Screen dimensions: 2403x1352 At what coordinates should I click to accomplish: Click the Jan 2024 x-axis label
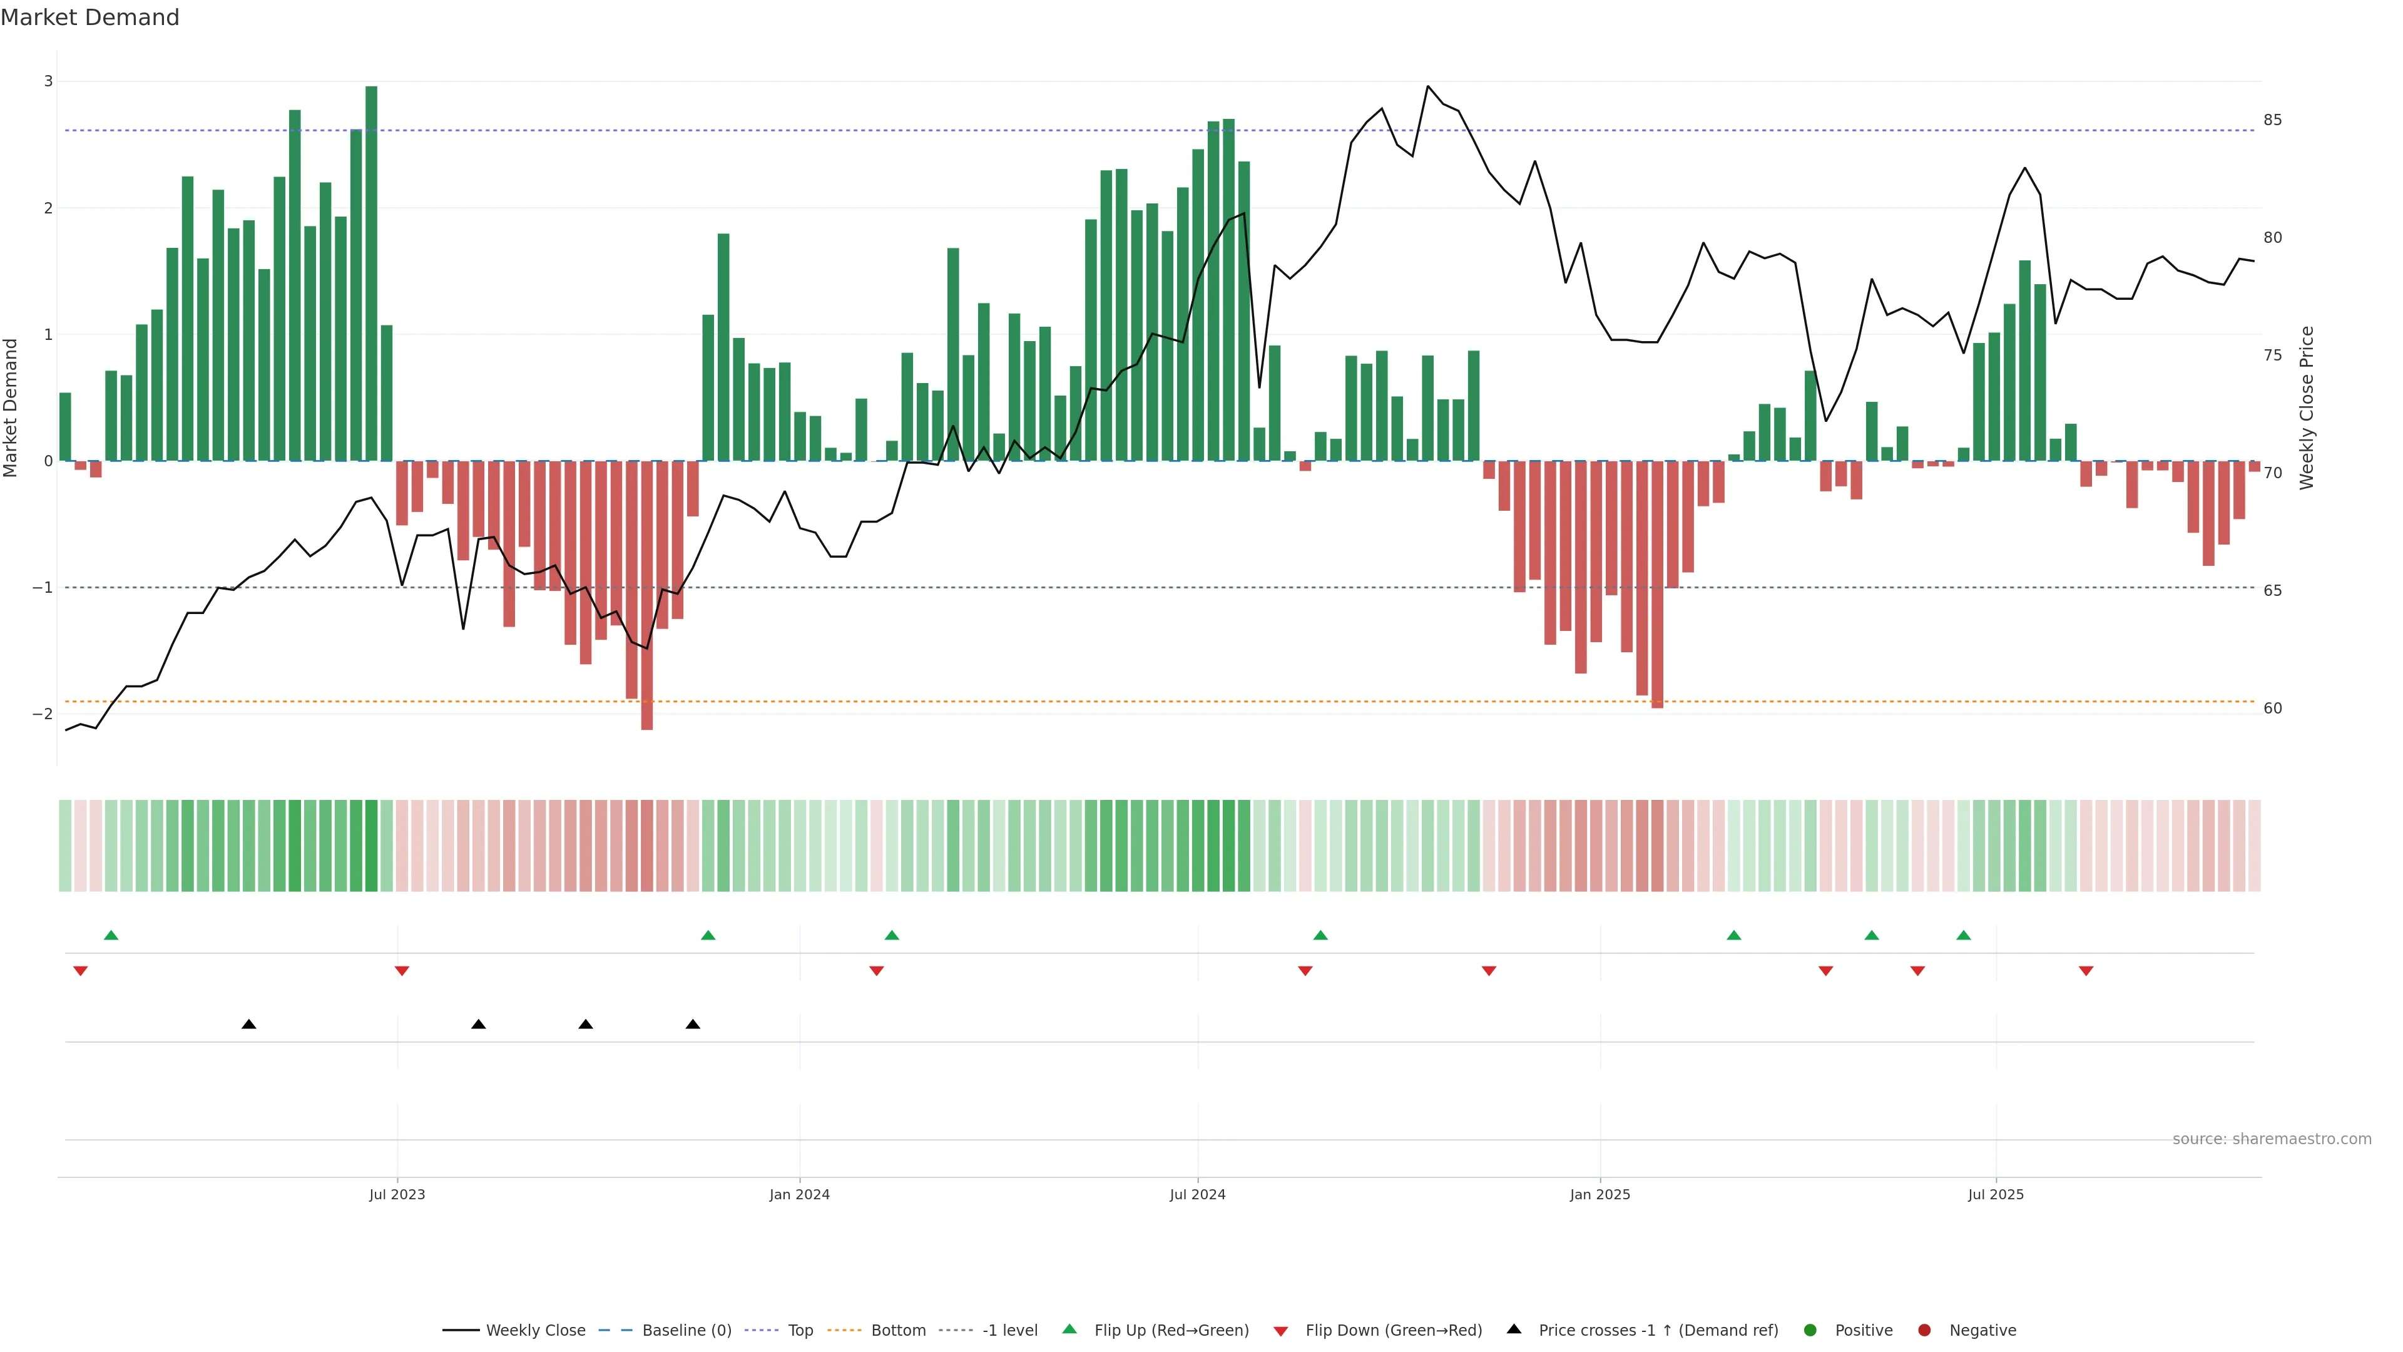(800, 1194)
